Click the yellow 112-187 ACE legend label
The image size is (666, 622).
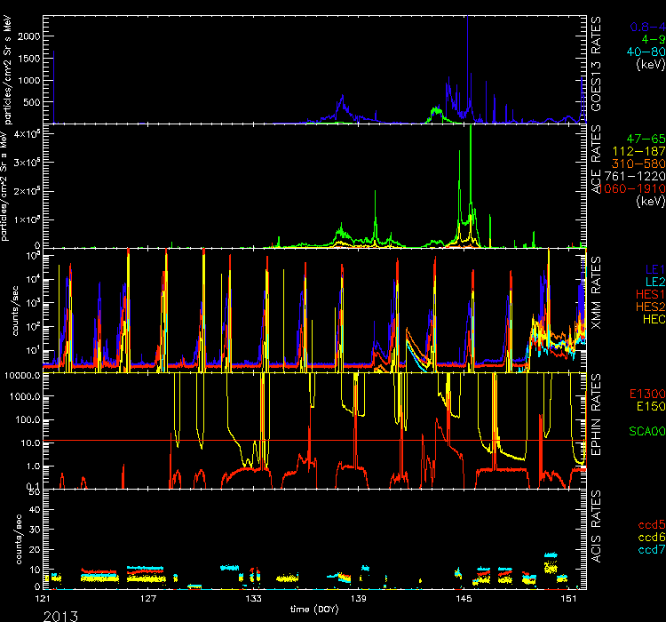tap(638, 153)
